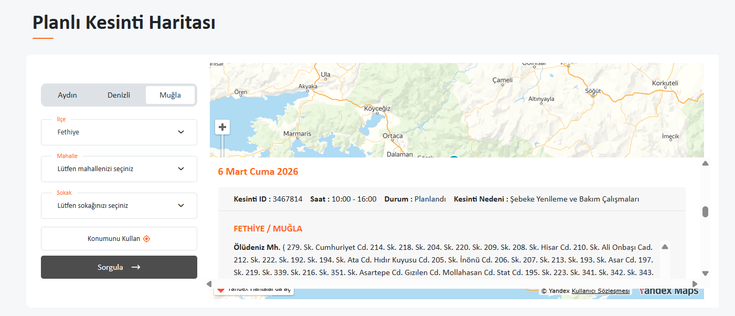This screenshot has height=316, width=735.
Task: Click the Yandex Maps logo
Action: 668,291
